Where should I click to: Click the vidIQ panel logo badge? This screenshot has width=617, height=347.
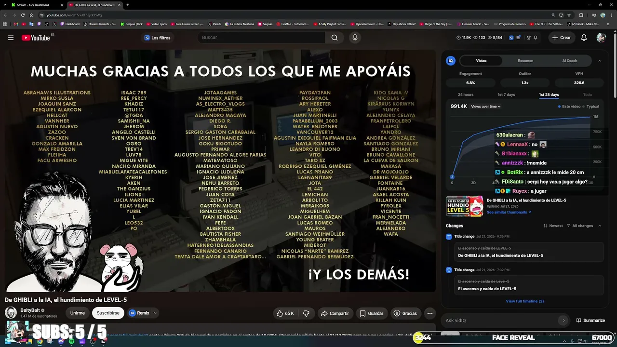[x=451, y=61]
